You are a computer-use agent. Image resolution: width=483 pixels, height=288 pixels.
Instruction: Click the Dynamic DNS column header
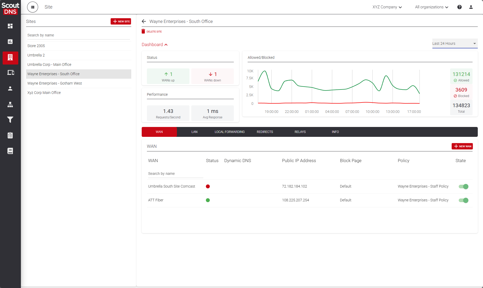[x=237, y=161]
